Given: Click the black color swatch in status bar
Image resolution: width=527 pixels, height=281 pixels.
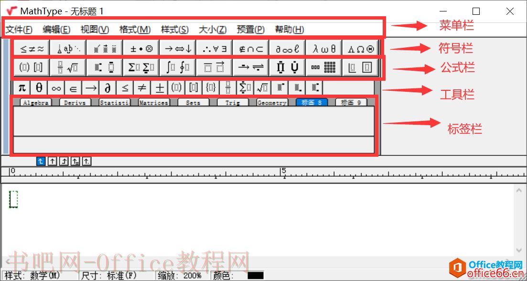Looking at the screenshot, I should click(256, 276).
